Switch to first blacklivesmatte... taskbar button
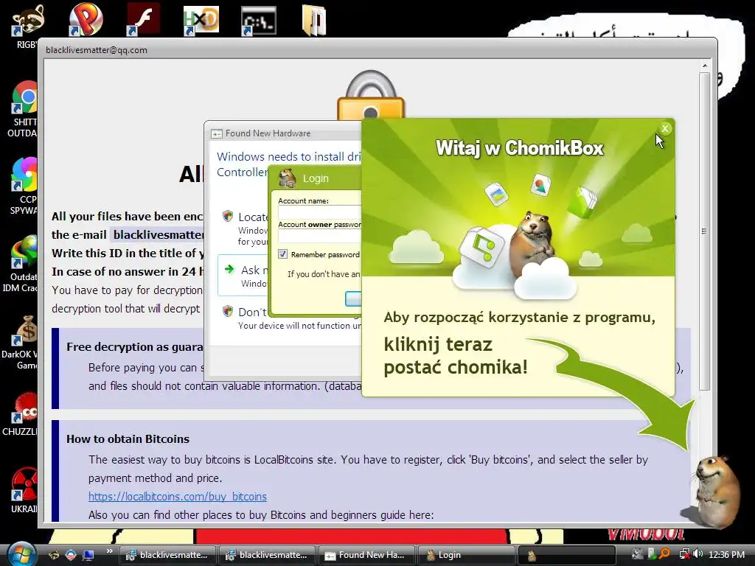755x566 pixels. [168, 555]
